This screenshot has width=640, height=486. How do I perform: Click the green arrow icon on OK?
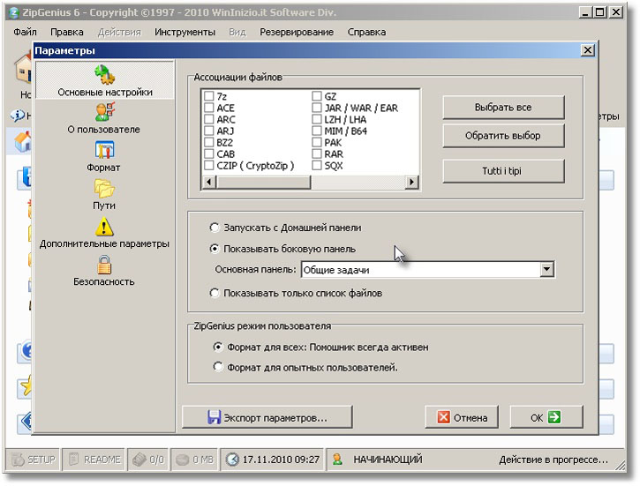(x=554, y=416)
